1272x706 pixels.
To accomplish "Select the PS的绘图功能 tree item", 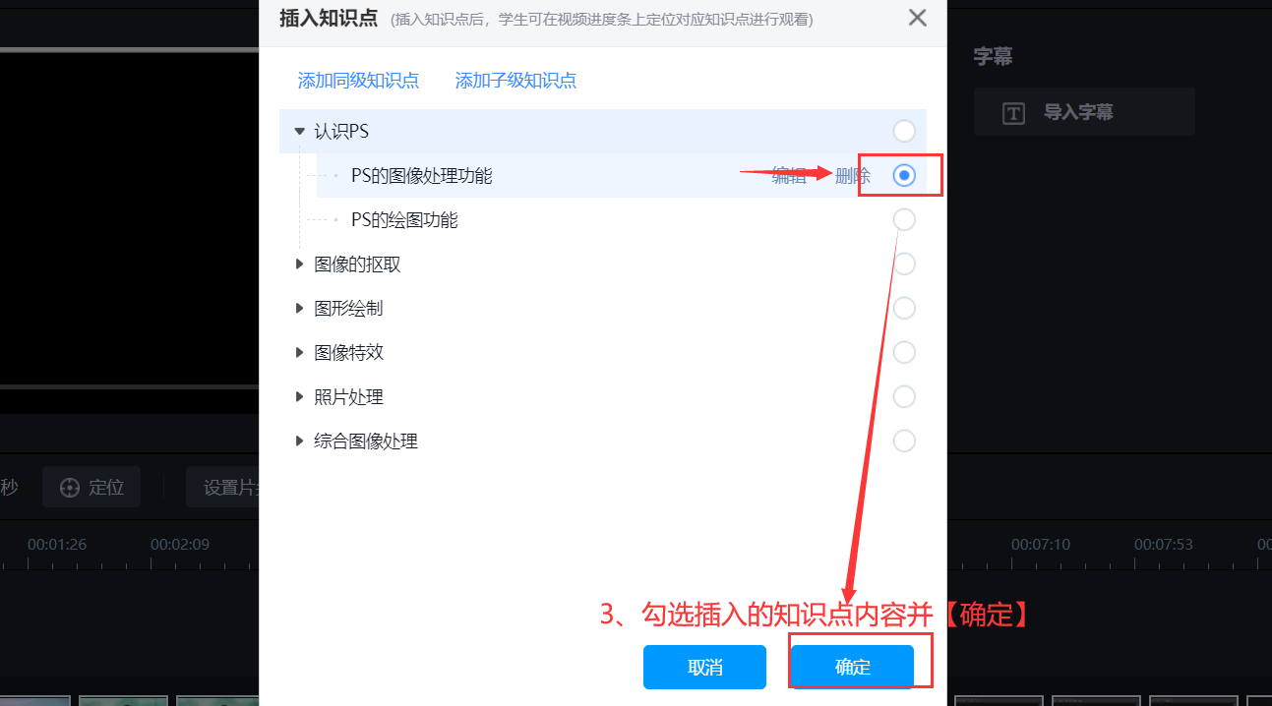I will coord(404,220).
